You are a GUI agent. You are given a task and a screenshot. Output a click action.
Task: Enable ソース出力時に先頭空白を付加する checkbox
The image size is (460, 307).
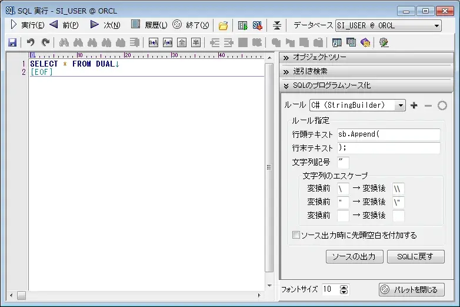point(296,235)
